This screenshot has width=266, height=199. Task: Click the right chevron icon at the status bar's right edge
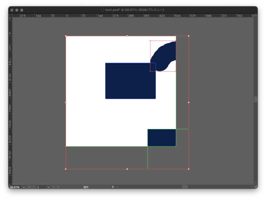pos(252,187)
